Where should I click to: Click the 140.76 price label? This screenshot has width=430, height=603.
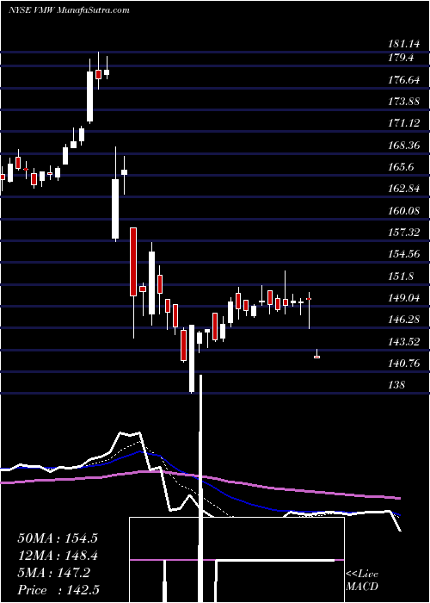click(x=403, y=363)
